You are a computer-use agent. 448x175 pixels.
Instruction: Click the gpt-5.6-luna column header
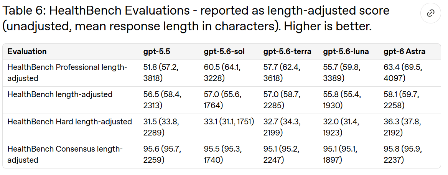point(346,51)
